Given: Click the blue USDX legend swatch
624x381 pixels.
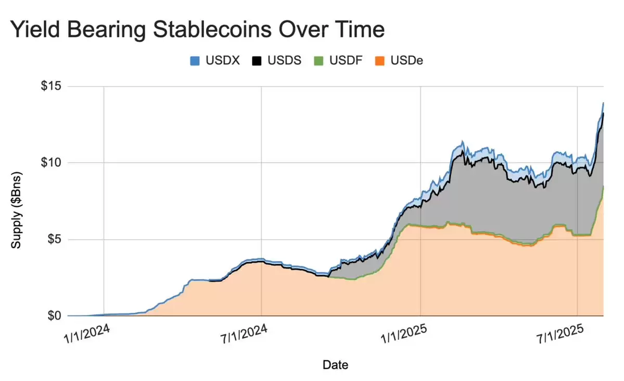Looking at the screenshot, I should [x=195, y=61].
